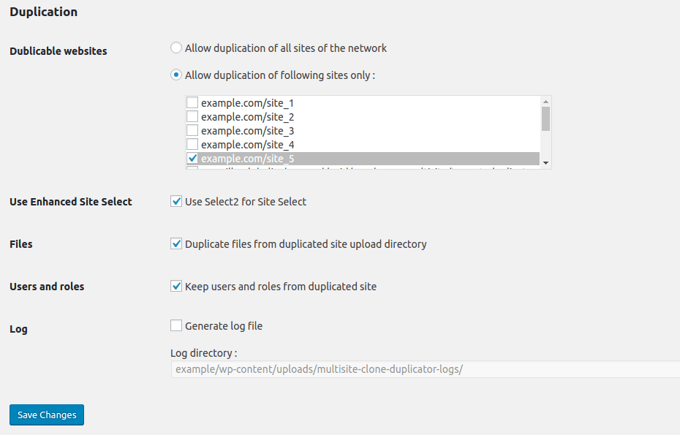This screenshot has width=680, height=435.
Task: Disable 'Use Select2 for Site Select' checkbox
Action: (x=176, y=201)
